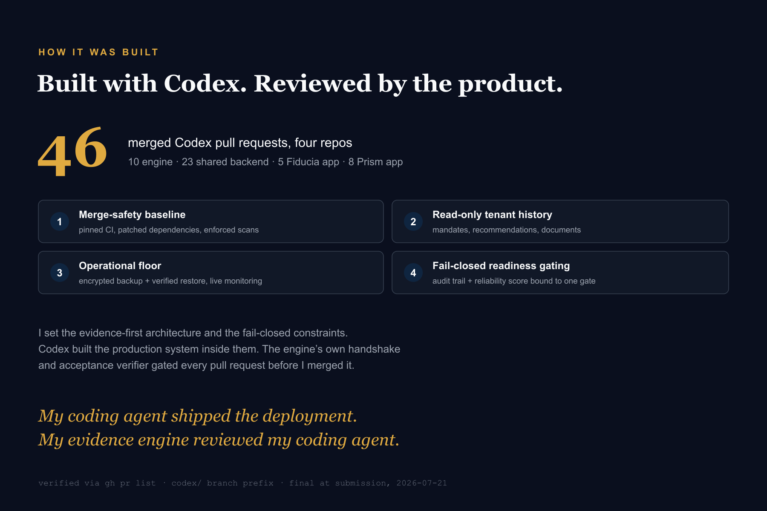Click the number 4 circle badge

click(x=413, y=273)
